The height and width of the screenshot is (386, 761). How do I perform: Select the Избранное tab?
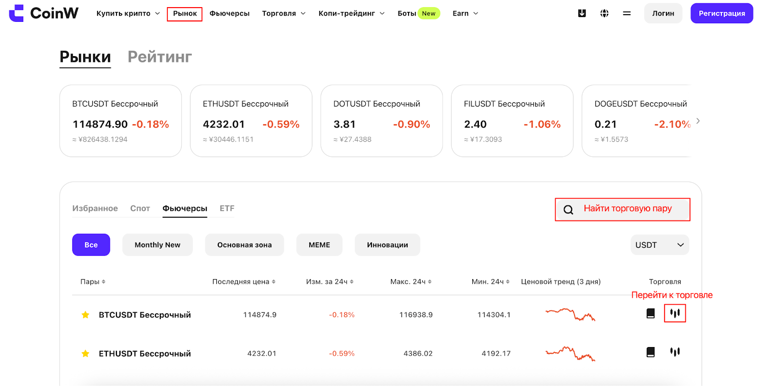95,208
